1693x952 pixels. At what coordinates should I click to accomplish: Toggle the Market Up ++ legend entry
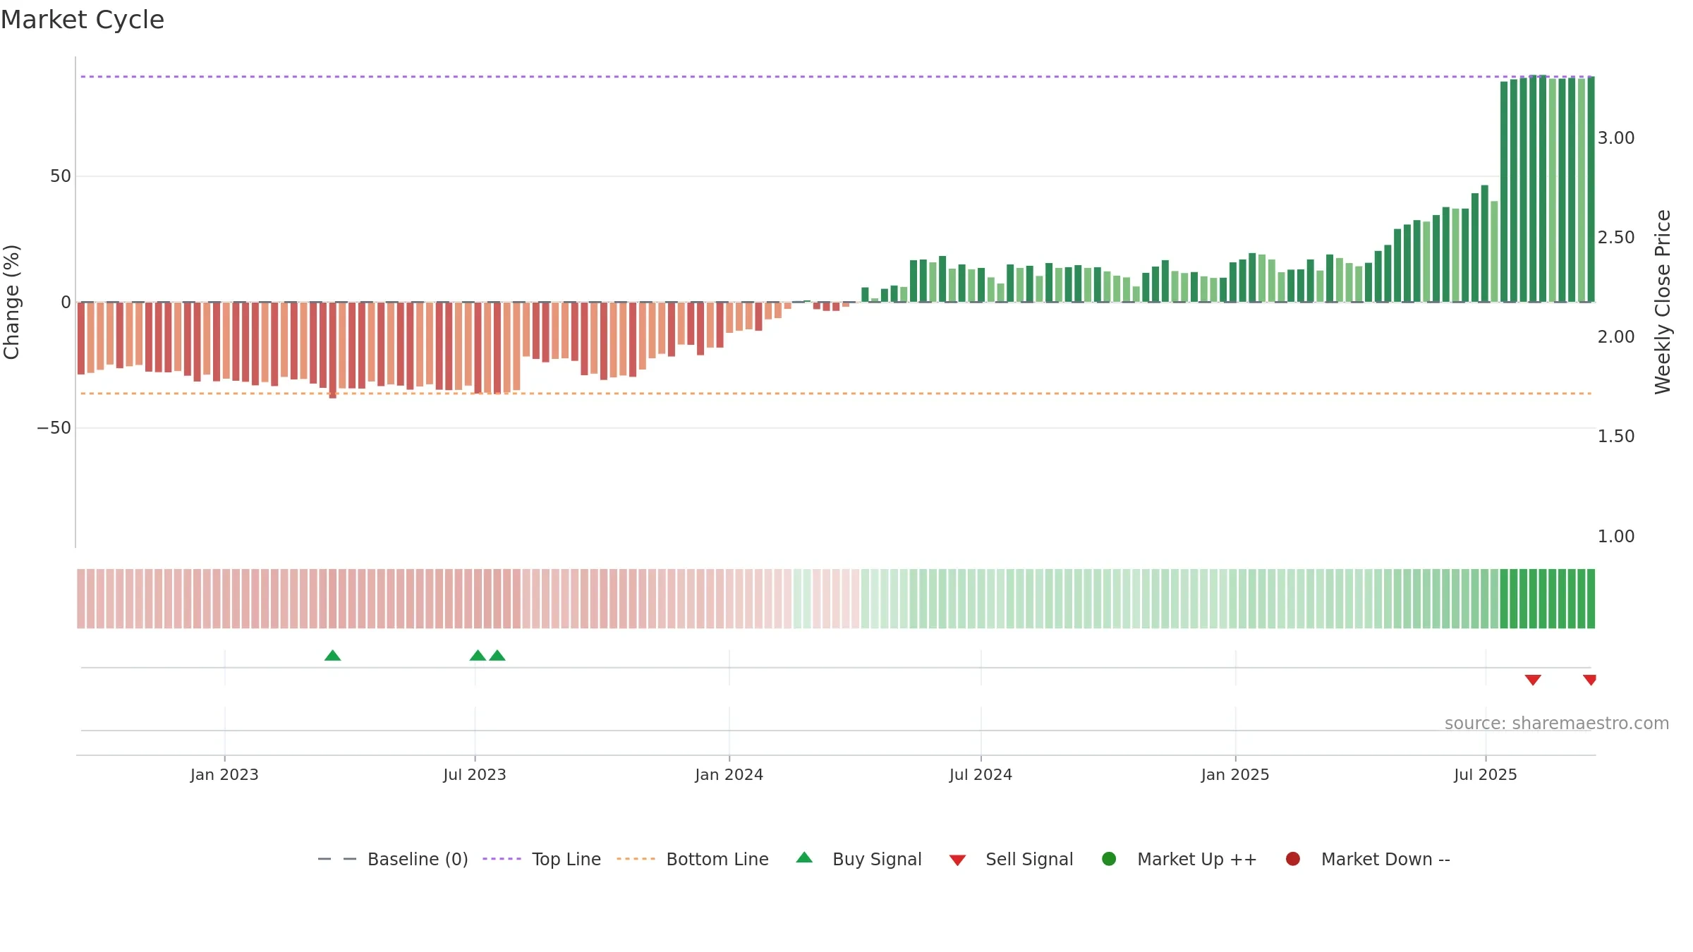[x=1179, y=859]
